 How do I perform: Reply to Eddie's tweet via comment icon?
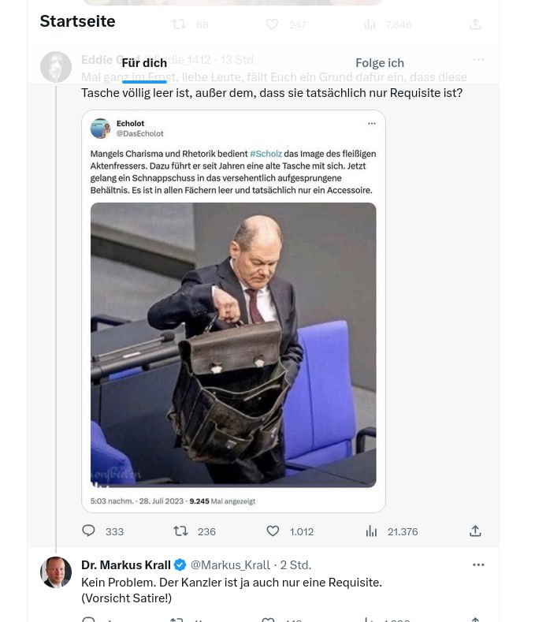click(x=89, y=531)
